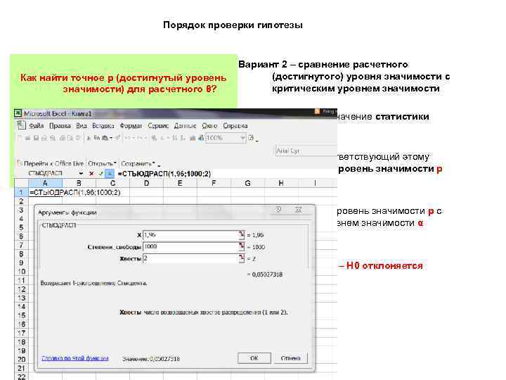Click the Copy toolbar icon
Screen dimensions: 506x380
click(96, 138)
